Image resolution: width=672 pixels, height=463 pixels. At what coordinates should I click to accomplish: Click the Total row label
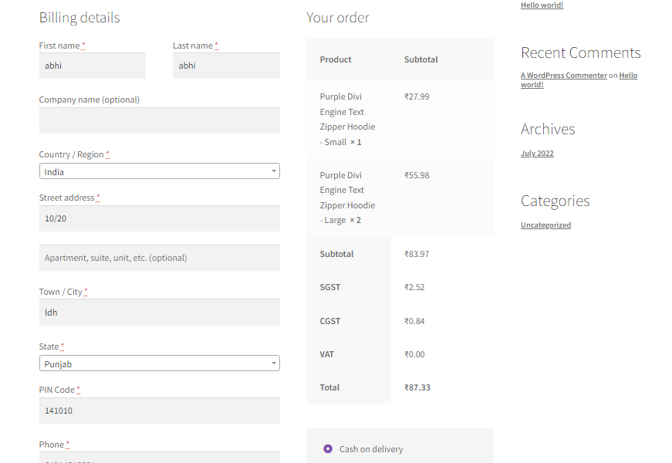coord(329,387)
